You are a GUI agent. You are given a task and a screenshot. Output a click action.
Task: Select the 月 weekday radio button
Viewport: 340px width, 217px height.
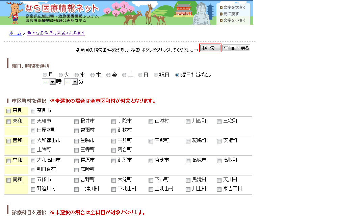[45, 75]
